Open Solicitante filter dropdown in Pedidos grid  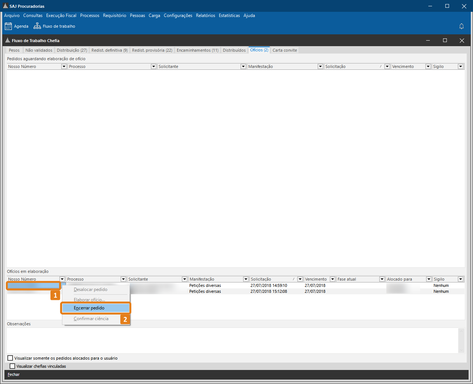243,66
